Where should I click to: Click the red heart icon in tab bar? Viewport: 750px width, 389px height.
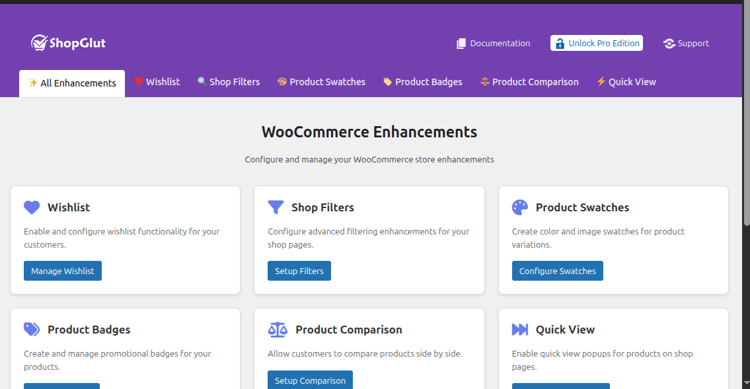139,81
